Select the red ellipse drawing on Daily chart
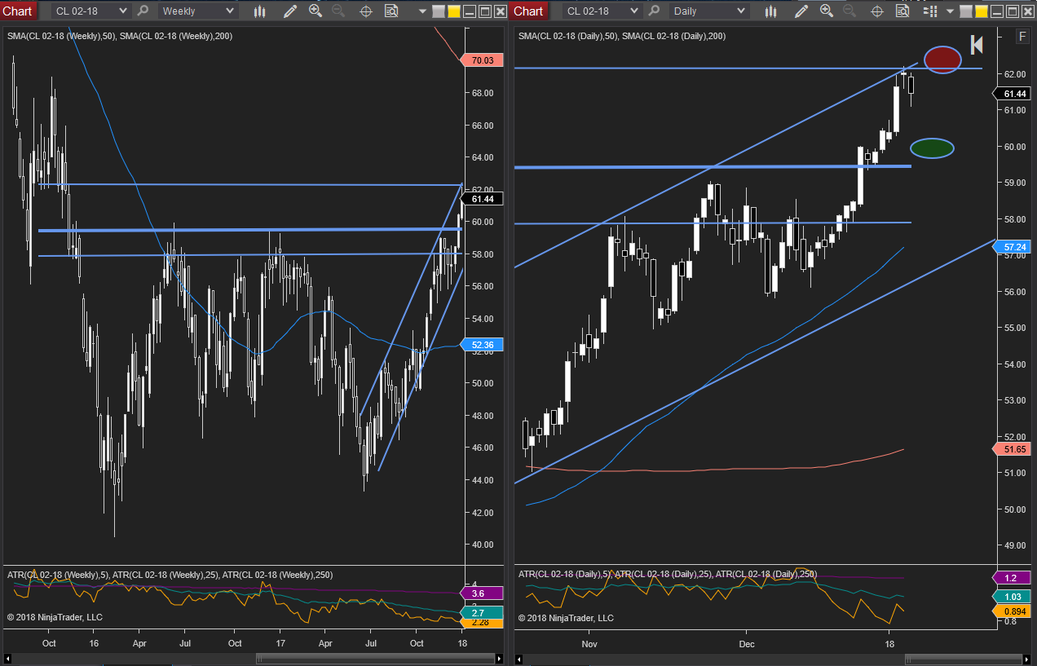 942,60
